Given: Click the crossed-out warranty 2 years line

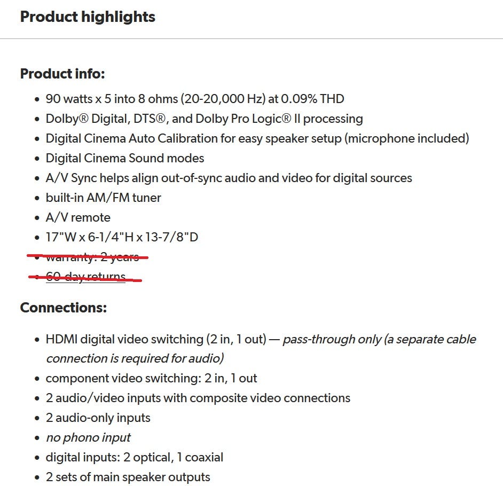Looking at the screenshot, I should (92, 257).
